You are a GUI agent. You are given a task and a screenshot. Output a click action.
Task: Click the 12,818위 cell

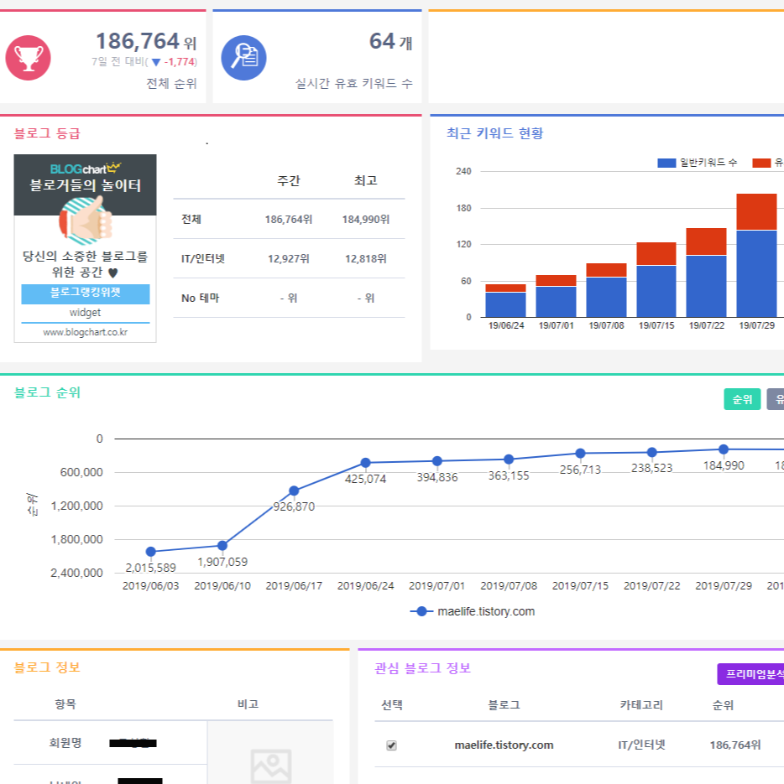coord(365,258)
